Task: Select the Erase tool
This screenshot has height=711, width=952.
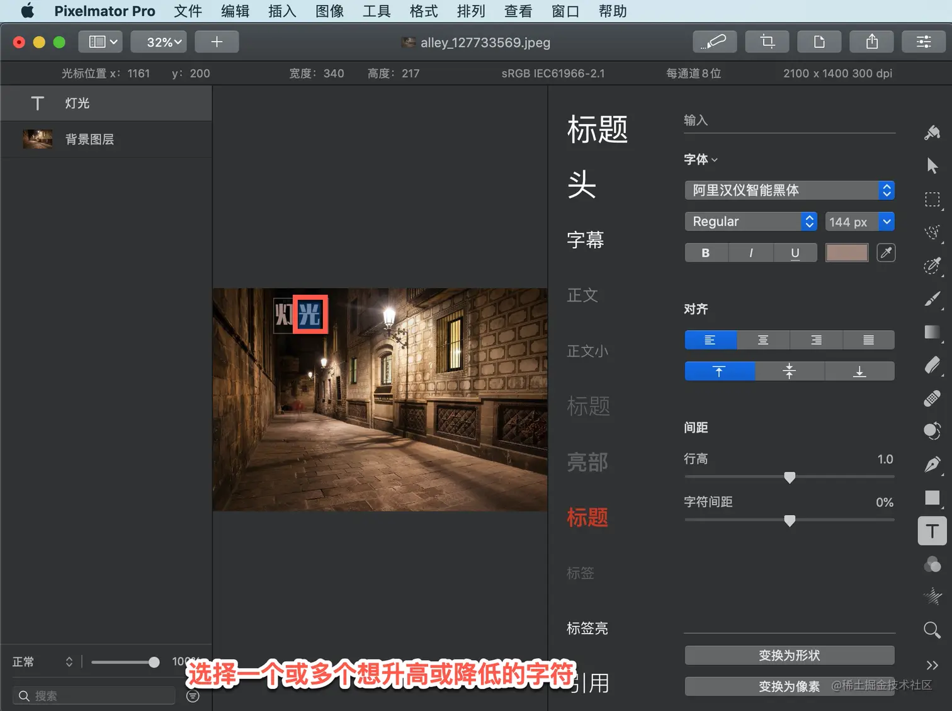Action: pyautogui.click(x=932, y=365)
